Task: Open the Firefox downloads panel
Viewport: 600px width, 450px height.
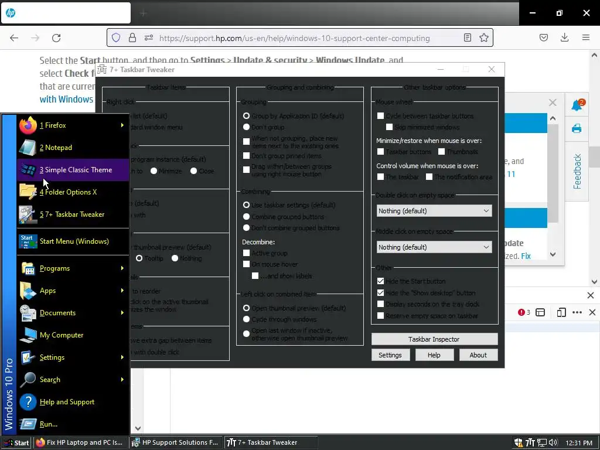Action: coord(564,38)
